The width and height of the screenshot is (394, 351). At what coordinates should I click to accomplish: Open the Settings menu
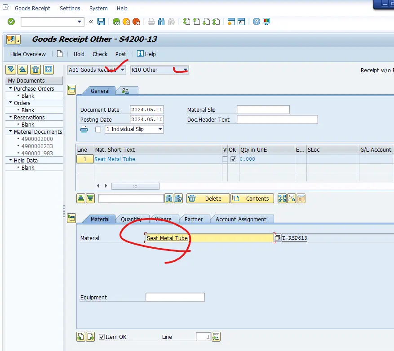(70, 8)
